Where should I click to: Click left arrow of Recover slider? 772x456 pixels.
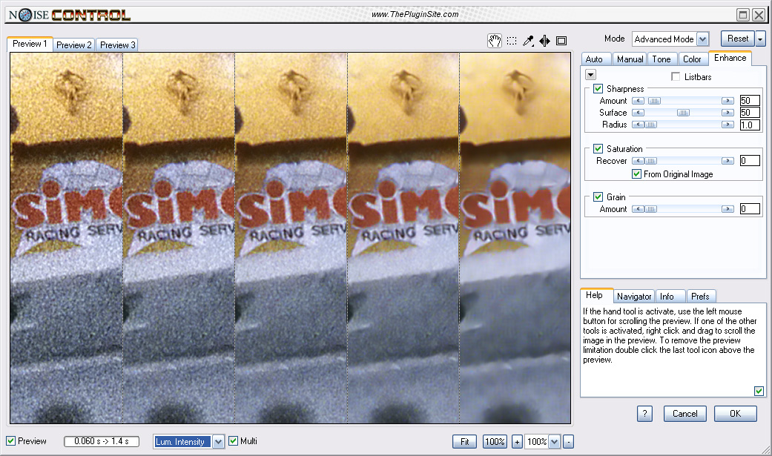pyautogui.click(x=638, y=161)
